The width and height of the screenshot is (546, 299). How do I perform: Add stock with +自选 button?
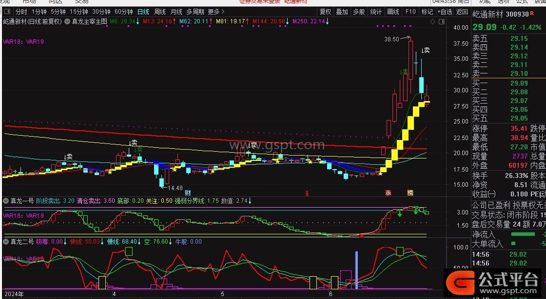(x=445, y=12)
